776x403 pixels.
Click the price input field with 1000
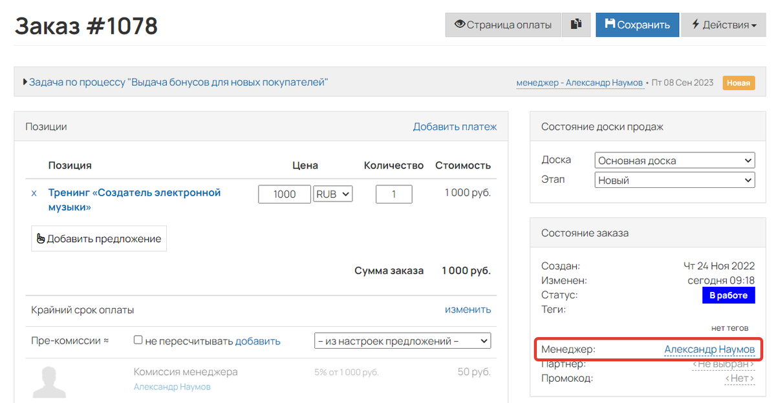(x=285, y=194)
